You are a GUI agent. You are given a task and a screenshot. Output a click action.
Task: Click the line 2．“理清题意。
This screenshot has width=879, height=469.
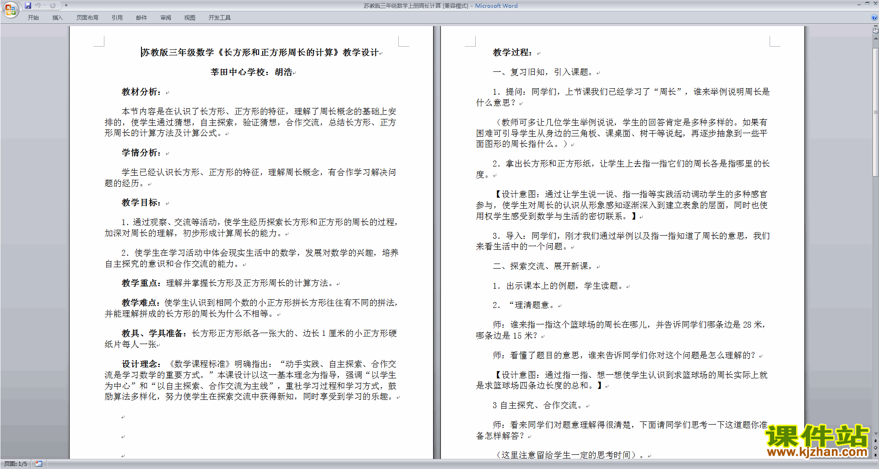[523, 305]
